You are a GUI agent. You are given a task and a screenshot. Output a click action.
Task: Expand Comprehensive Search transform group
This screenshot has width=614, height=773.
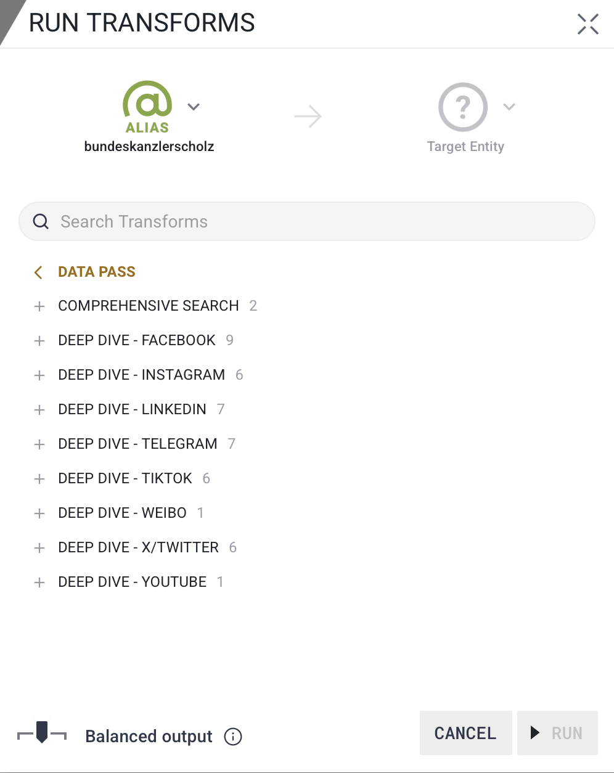[39, 306]
